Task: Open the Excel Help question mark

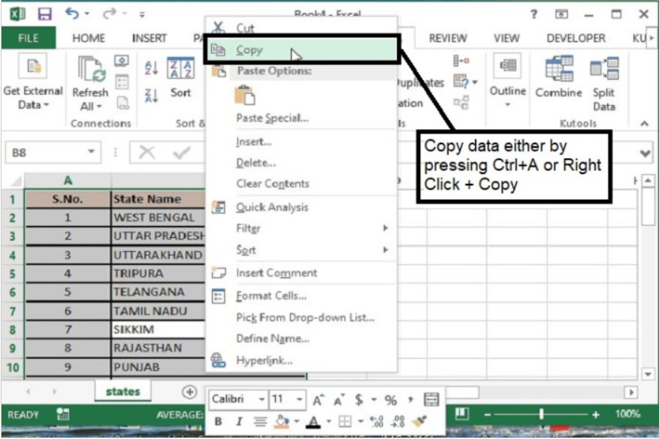Action: click(x=534, y=14)
